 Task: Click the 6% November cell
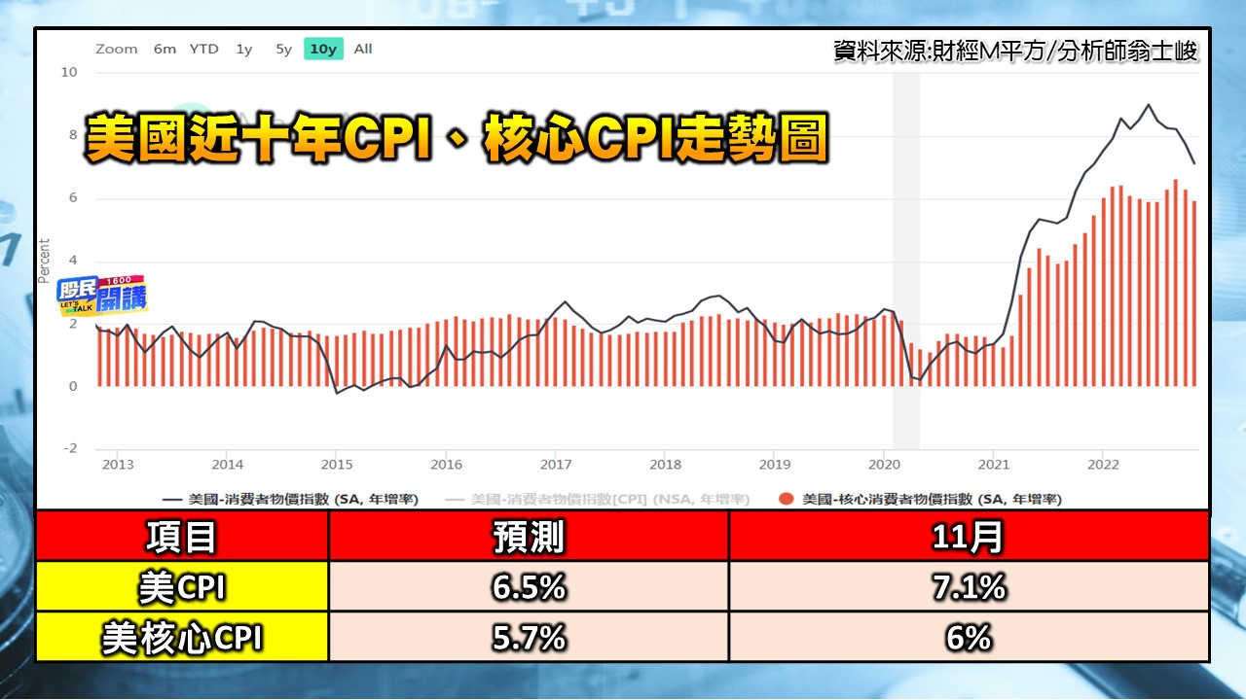tap(969, 637)
